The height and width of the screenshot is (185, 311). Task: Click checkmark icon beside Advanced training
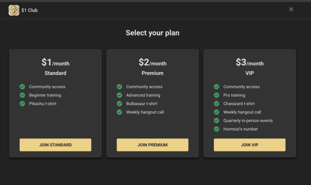click(120, 95)
